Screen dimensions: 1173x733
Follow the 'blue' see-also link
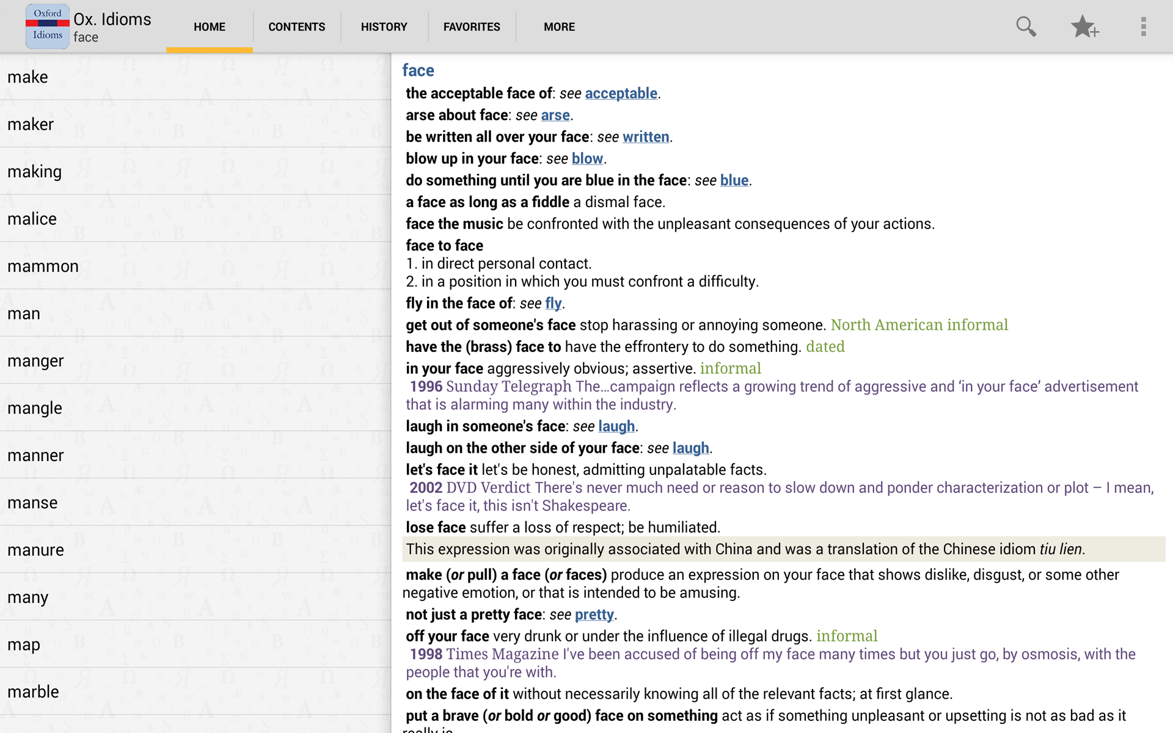[734, 180]
